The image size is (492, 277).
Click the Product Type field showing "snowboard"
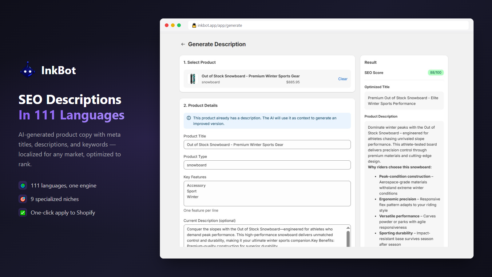[267, 165]
